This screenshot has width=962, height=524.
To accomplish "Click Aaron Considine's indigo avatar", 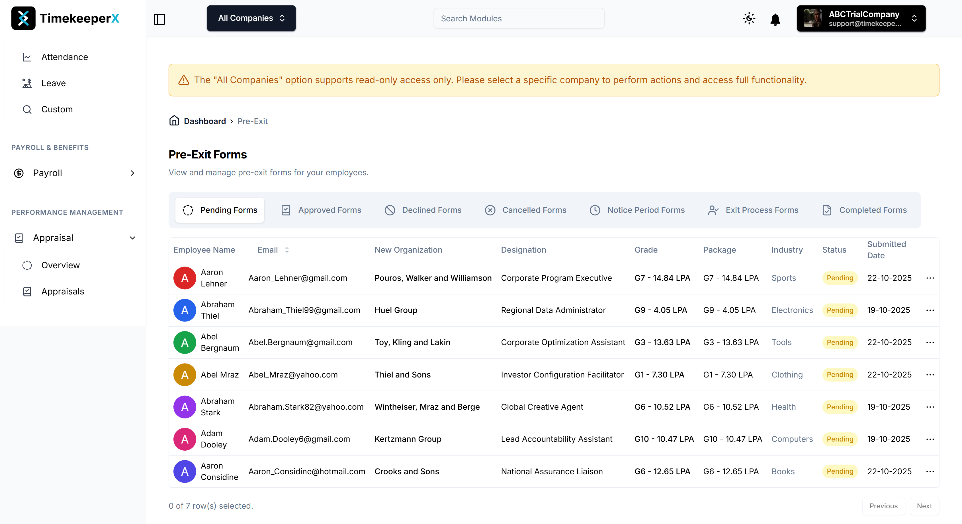I will point(185,471).
